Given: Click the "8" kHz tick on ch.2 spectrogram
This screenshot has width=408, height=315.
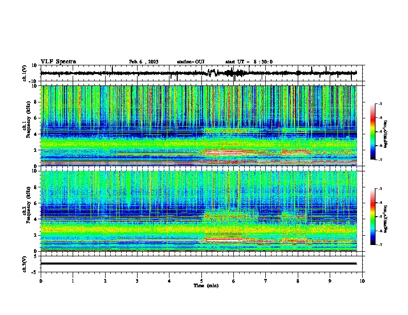Looking at the screenshot, I should point(36,187).
